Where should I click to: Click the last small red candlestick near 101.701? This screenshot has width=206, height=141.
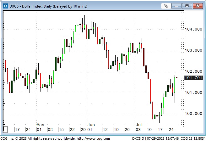click(177, 78)
